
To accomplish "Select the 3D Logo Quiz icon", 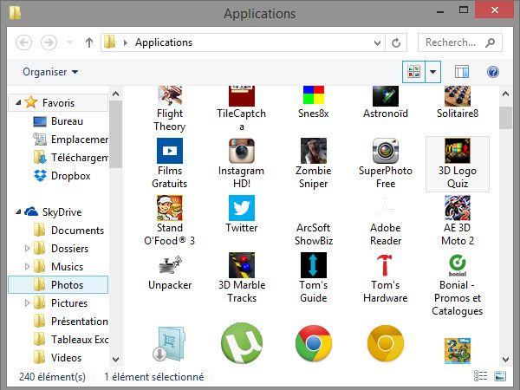I will (x=458, y=151).
